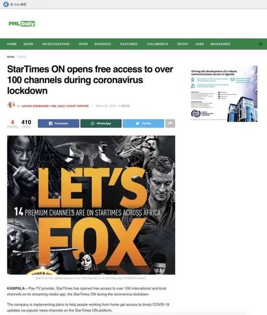Expand the COLUMNISTS menu dropdown

159,44
